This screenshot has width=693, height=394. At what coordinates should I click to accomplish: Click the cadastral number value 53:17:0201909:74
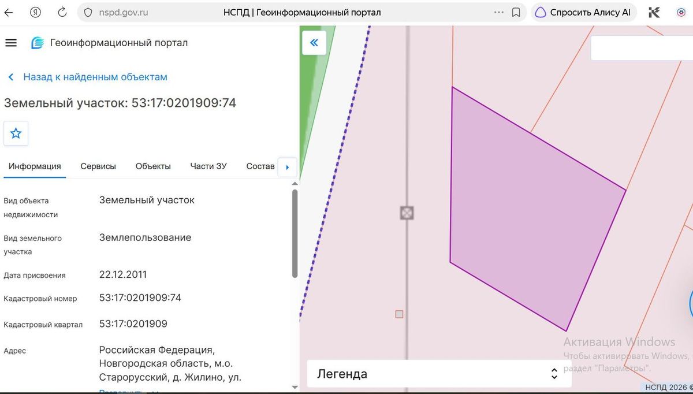click(140, 298)
